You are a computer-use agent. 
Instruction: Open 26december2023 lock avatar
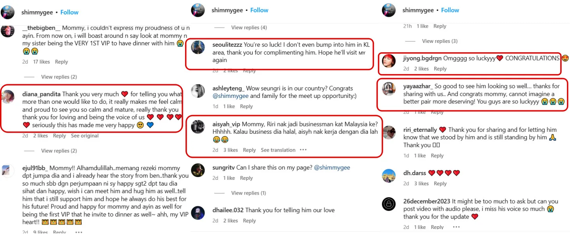click(389, 204)
